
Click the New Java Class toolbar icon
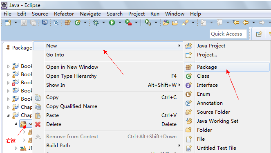(x=78, y=22)
